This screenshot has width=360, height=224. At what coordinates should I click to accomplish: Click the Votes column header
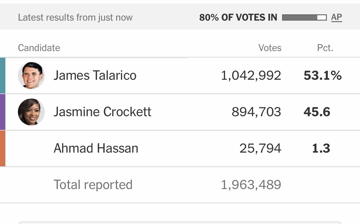click(x=270, y=48)
